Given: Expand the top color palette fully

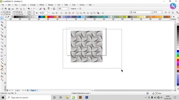Looking at the screenshot, I should click(174, 17).
